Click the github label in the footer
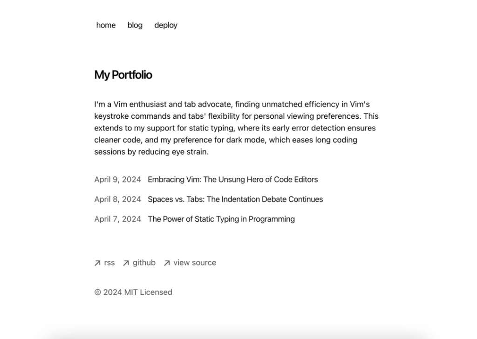The image size is (477, 339). click(144, 263)
